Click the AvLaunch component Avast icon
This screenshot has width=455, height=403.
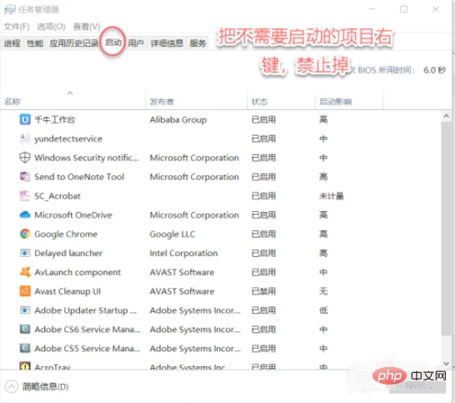[x=25, y=272]
